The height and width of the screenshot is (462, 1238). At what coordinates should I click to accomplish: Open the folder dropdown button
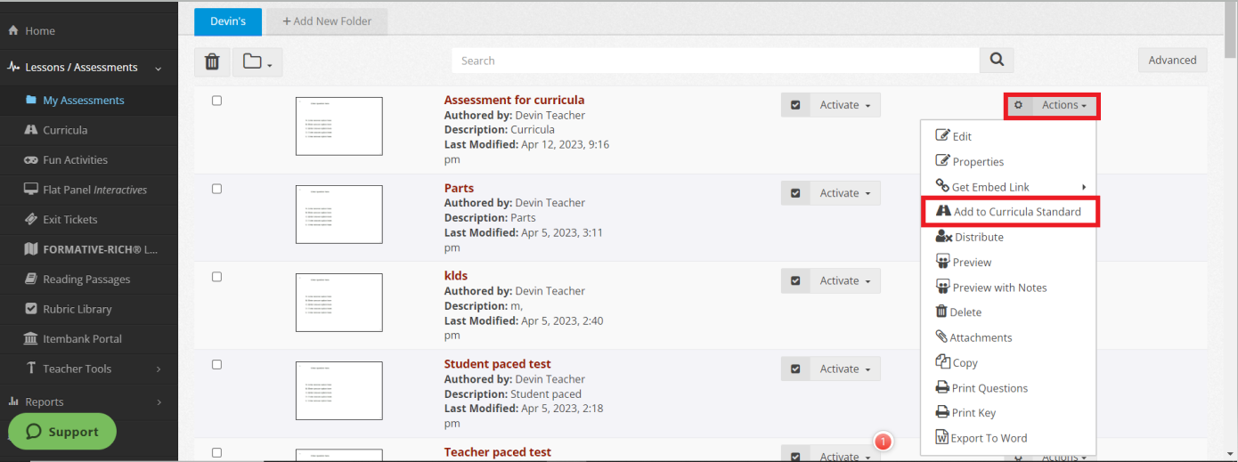257,61
